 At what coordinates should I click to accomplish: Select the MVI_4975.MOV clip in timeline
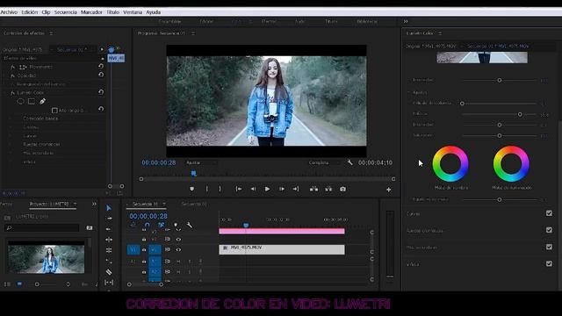coord(282,249)
